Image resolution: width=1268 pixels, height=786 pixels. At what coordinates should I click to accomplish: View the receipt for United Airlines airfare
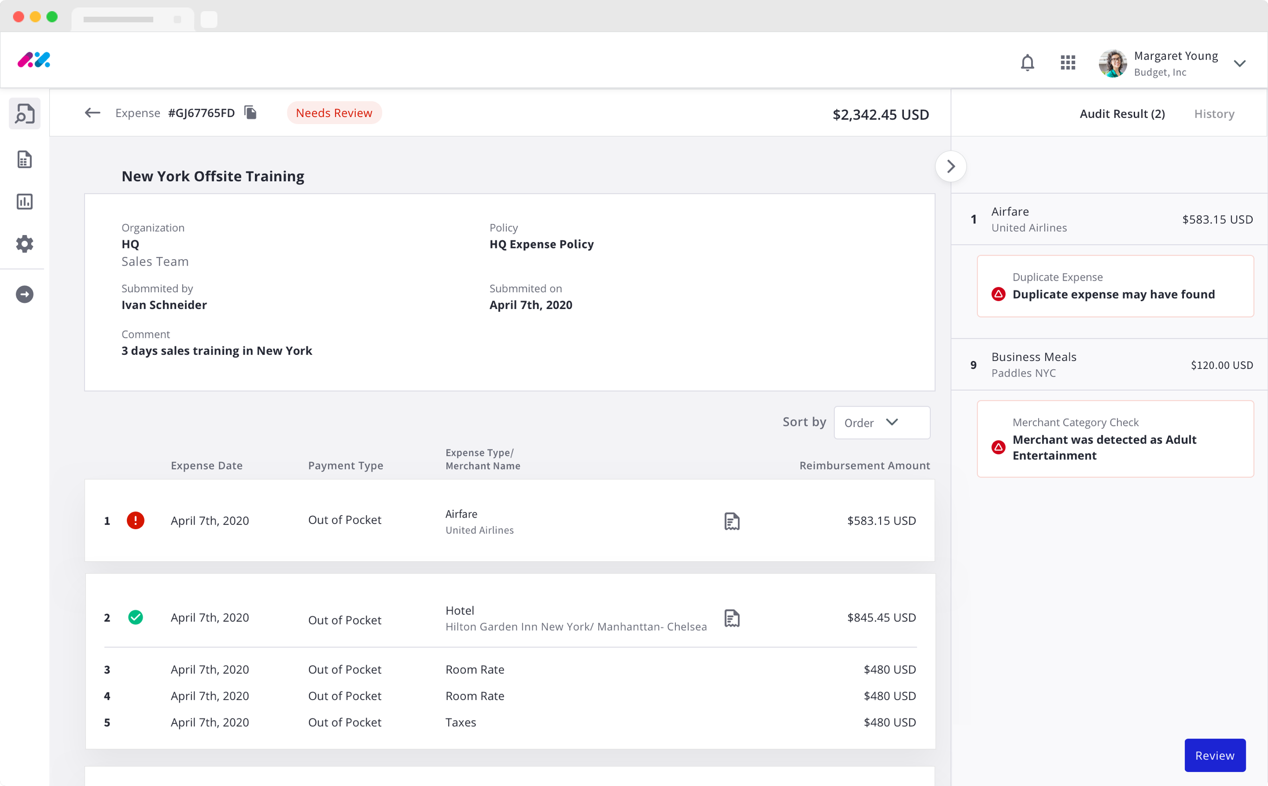[732, 521]
